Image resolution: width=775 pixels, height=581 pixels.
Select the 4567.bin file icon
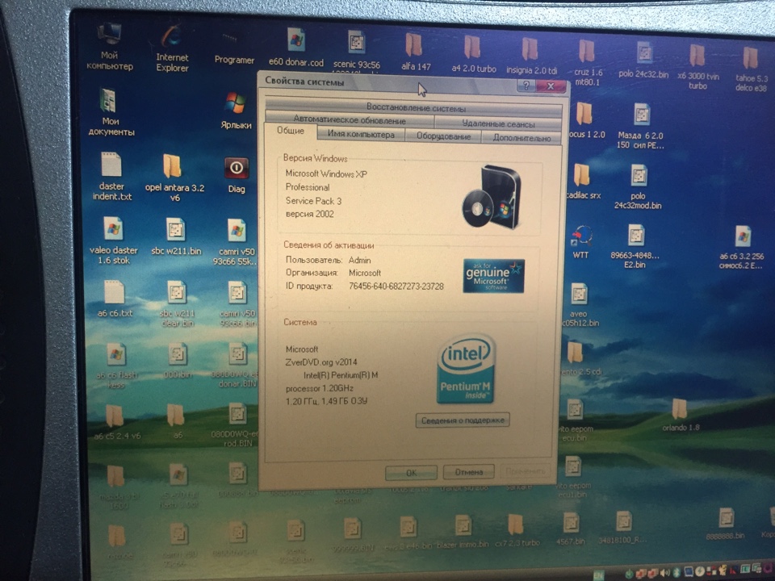coord(571,523)
